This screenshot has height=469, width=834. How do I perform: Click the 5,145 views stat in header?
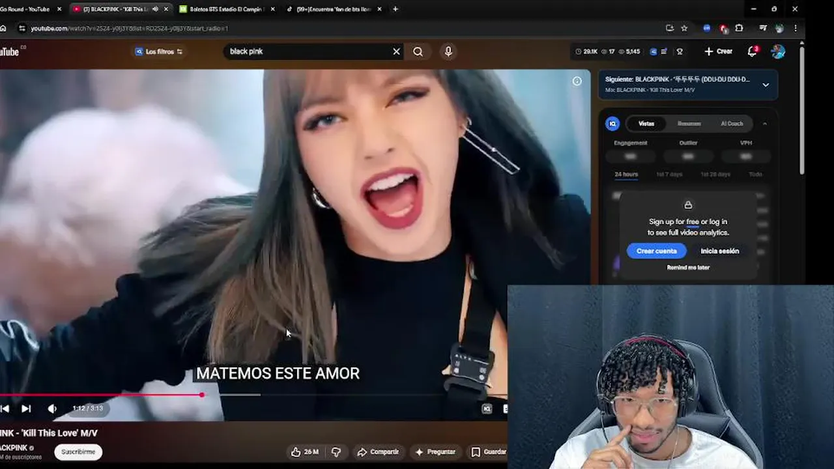coord(629,51)
